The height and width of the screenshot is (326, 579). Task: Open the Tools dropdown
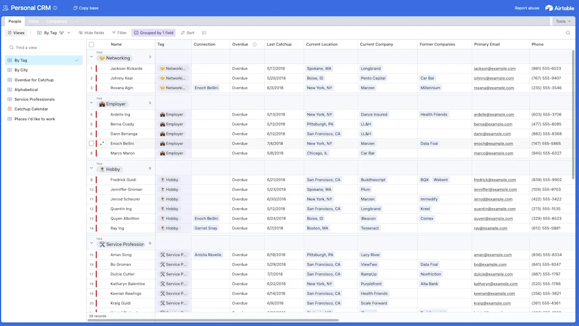coord(563,21)
